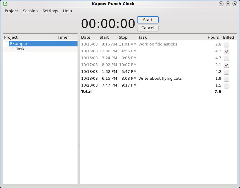Click the 10/17/08 date cell
Viewport: 240px width, 188px height.
89,65
